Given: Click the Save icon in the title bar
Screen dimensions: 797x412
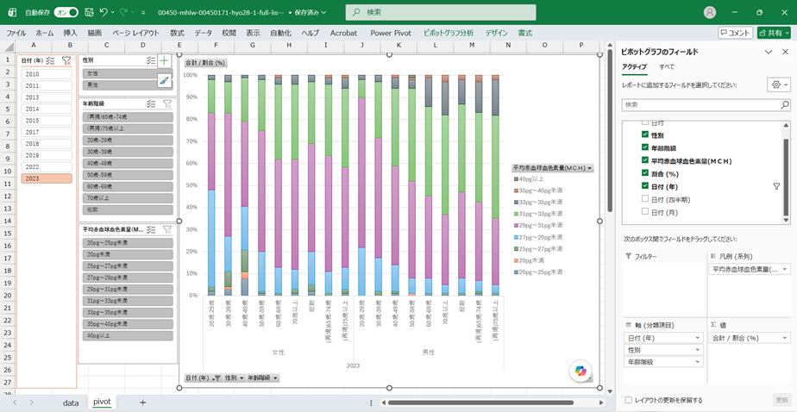Looking at the screenshot, I should [89, 12].
